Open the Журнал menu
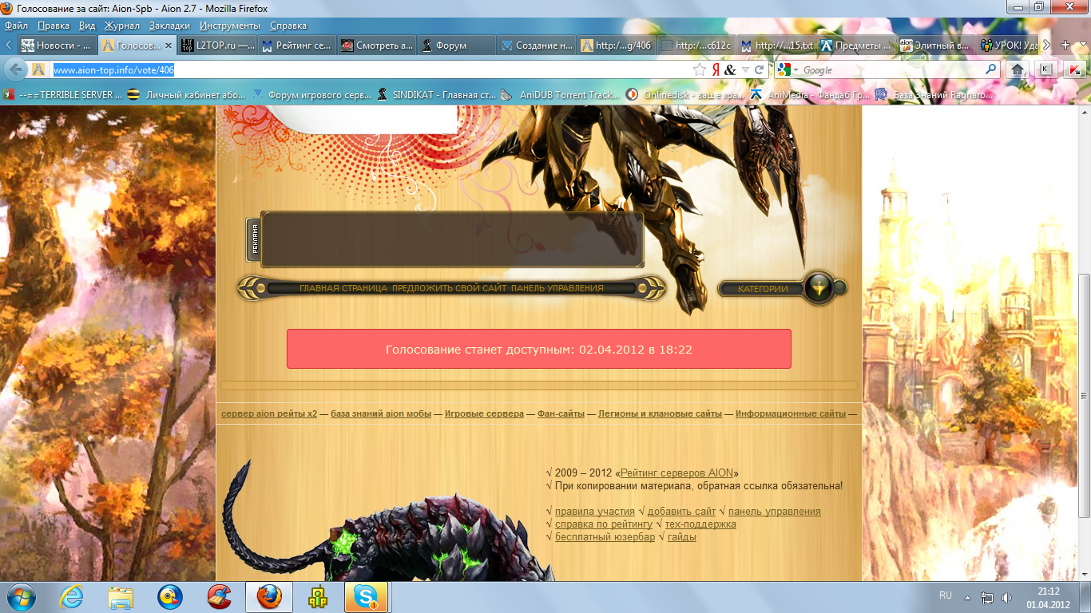 pyautogui.click(x=122, y=26)
